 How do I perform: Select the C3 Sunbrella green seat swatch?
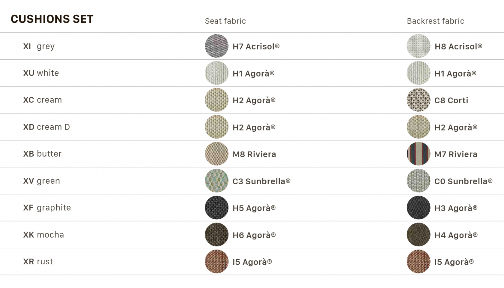pyautogui.click(x=217, y=181)
